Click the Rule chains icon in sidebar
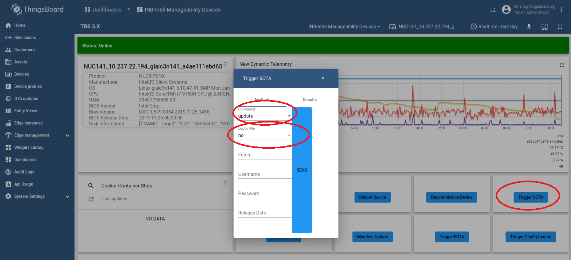 [8, 37]
